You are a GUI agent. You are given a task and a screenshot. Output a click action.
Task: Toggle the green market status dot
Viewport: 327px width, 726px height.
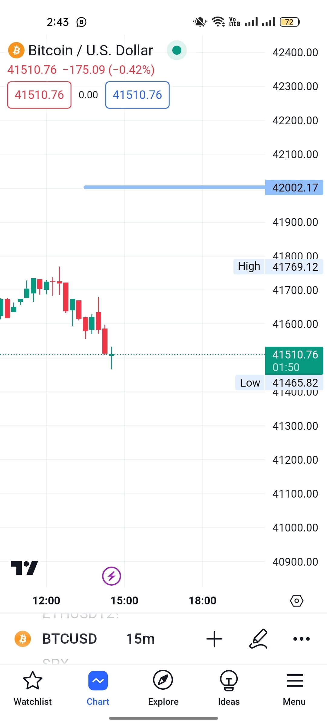177,50
